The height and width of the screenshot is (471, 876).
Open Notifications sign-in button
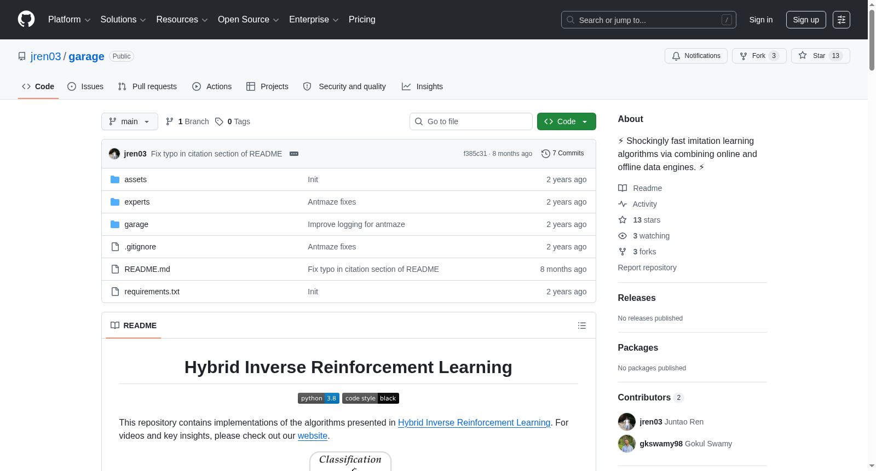click(696, 56)
